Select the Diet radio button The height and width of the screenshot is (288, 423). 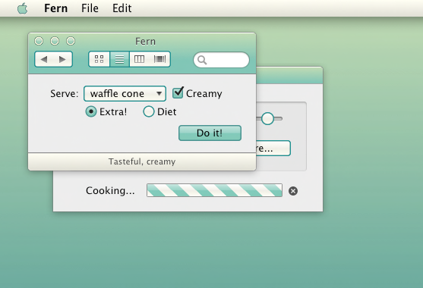pyautogui.click(x=149, y=111)
